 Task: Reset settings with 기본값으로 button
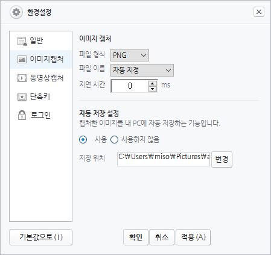[40, 237]
